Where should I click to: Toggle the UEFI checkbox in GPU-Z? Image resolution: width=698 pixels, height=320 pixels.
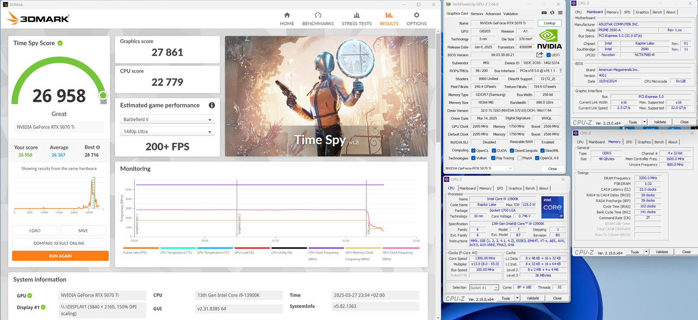pos(549,55)
